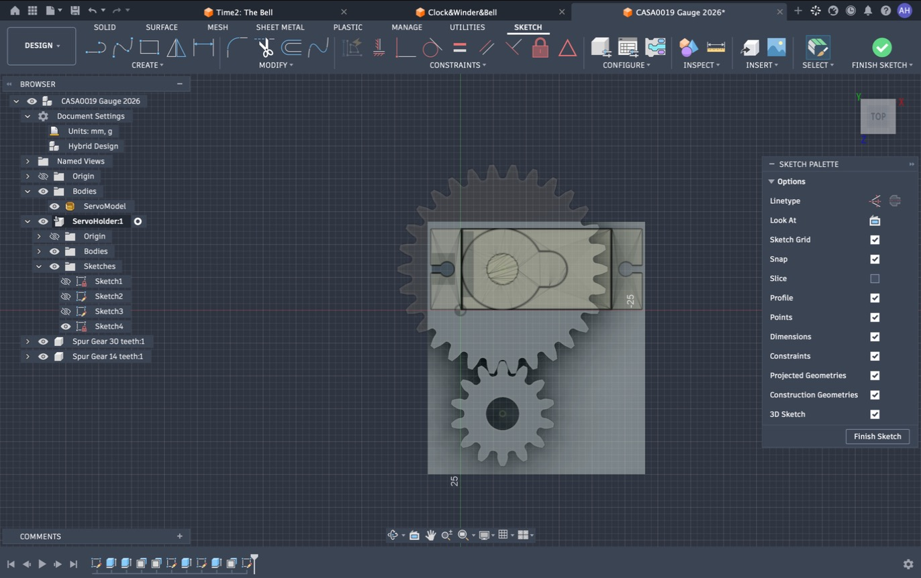921x578 pixels.
Task: Open the CONSTRAINTS dropdown menu
Action: click(458, 65)
